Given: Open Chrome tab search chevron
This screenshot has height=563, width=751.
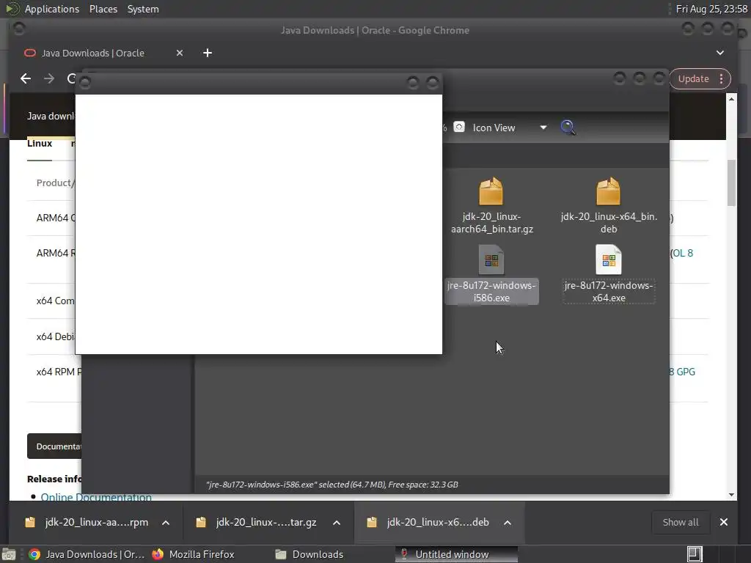Looking at the screenshot, I should point(720,53).
